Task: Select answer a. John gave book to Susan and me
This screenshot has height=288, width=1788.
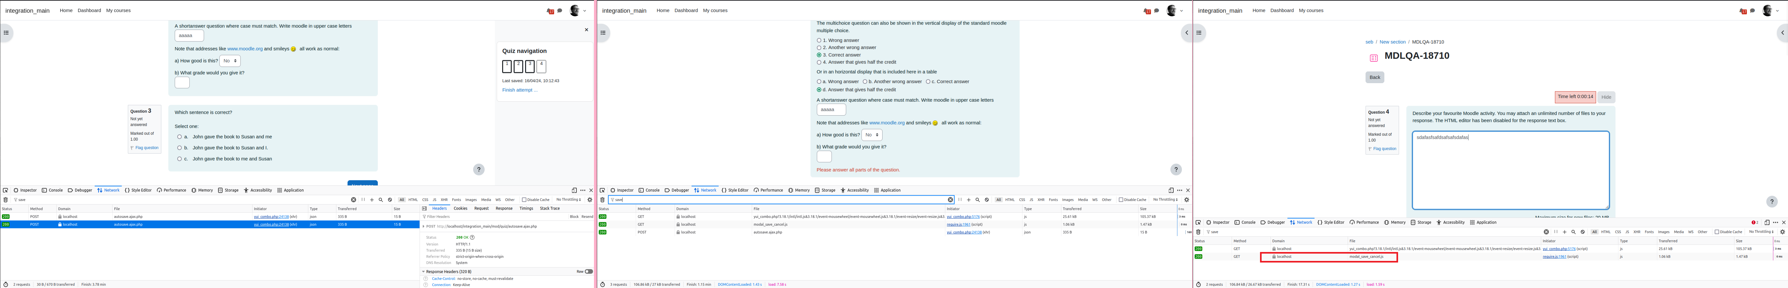Action: pyautogui.click(x=179, y=137)
